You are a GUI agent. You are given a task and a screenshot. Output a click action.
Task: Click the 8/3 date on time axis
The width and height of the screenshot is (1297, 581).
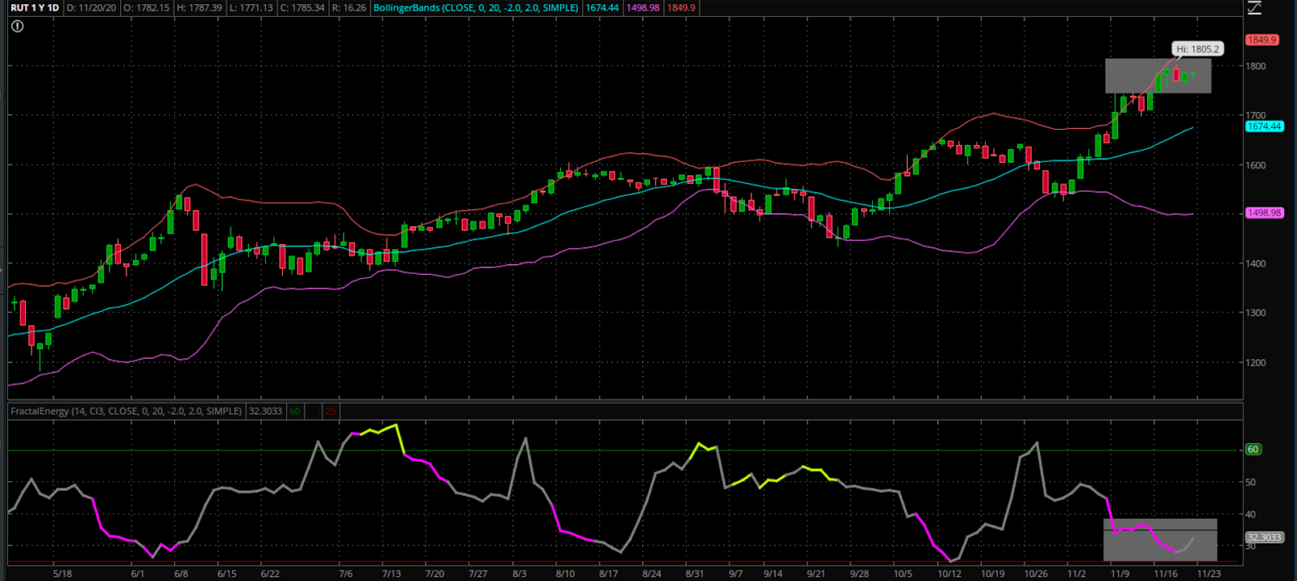(520, 574)
